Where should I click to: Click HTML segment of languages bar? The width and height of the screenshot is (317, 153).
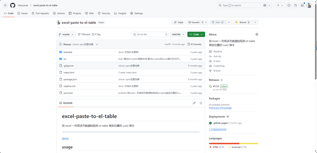coord(224,143)
